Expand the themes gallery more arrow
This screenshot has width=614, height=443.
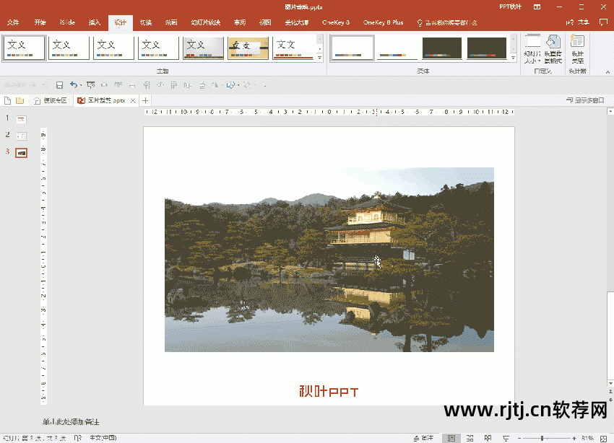pos(319,57)
